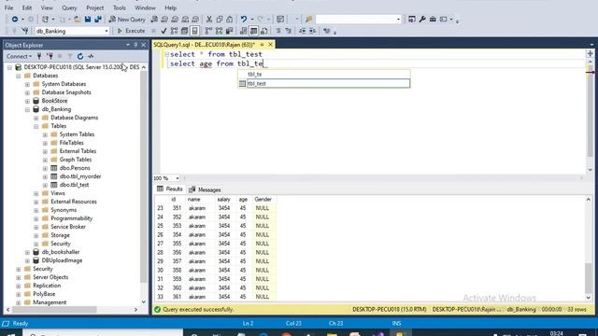Click Display Estimated Execution Plan icon

point(175,31)
